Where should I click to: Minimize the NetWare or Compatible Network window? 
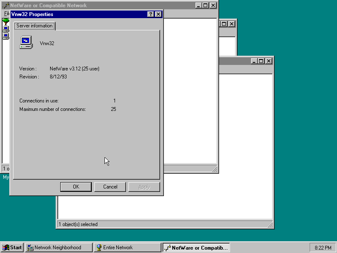(198, 5)
